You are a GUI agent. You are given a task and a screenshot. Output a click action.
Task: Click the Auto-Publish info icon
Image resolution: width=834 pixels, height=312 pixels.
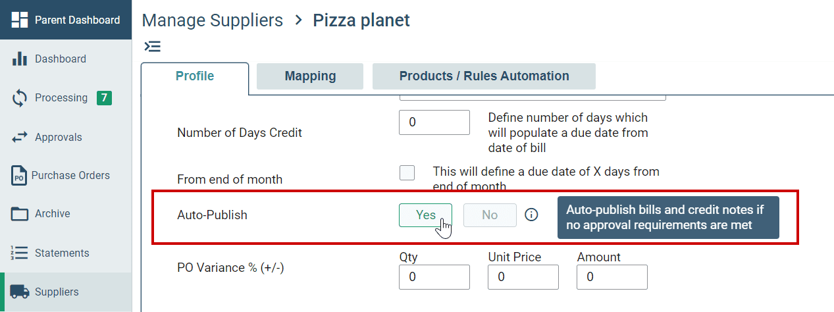(x=531, y=215)
